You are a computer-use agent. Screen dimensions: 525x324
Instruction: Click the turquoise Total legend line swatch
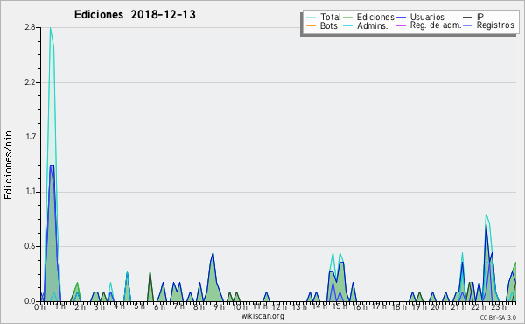311,18
